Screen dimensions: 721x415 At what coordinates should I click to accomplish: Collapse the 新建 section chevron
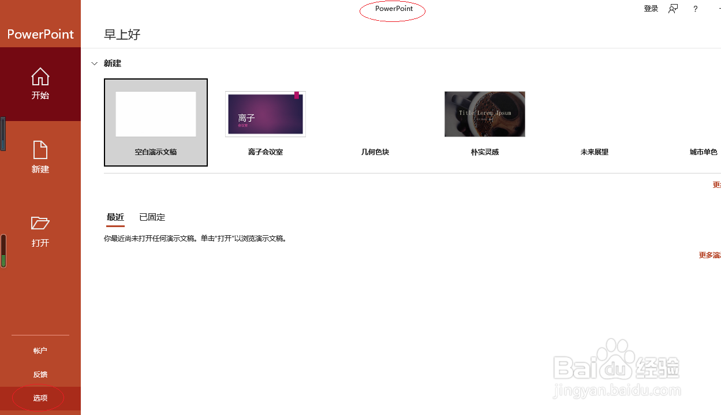pyautogui.click(x=95, y=63)
